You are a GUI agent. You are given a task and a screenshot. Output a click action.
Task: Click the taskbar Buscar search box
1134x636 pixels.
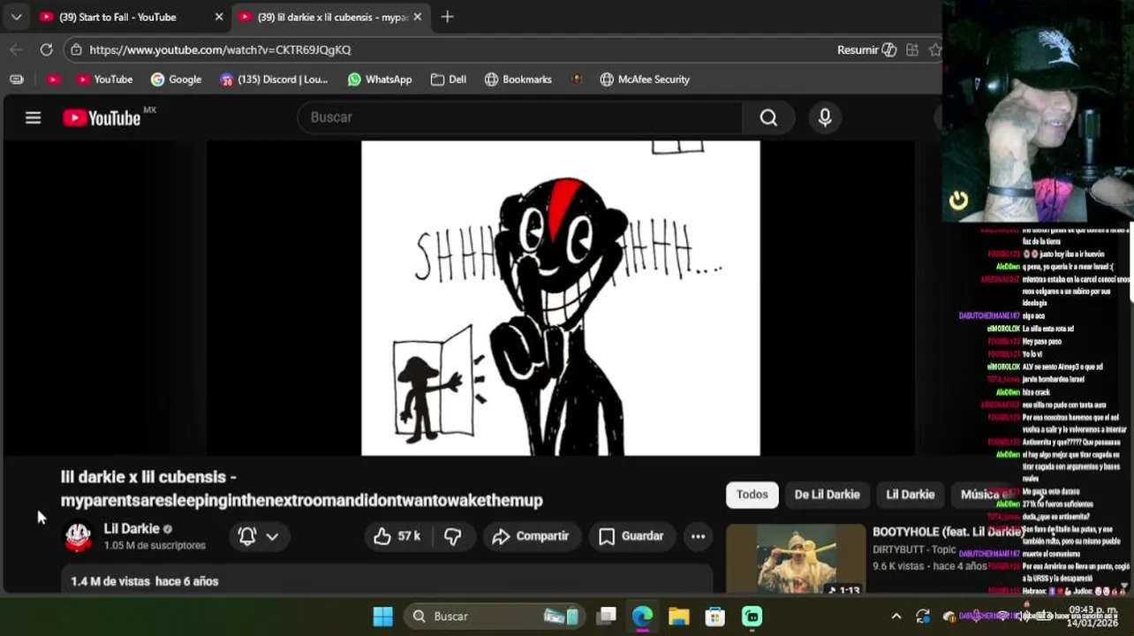click(x=495, y=617)
